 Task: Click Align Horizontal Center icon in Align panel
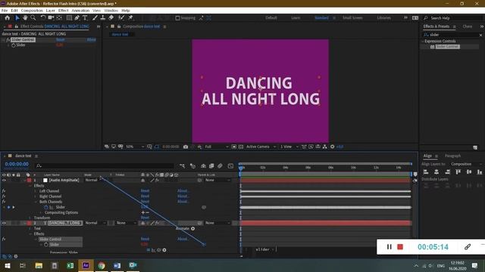(x=436, y=172)
